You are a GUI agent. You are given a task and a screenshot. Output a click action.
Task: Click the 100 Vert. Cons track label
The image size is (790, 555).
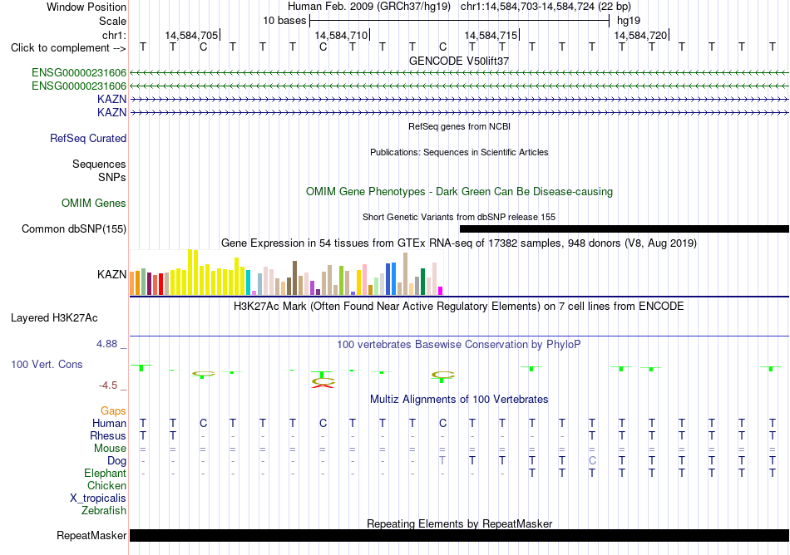click(47, 364)
